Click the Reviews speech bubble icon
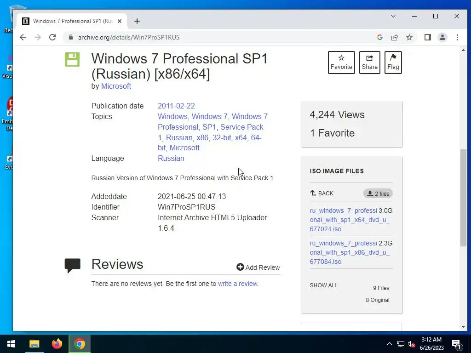Image resolution: width=471 pixels, height=353 pixels. pyautogui.click(x=72, y=265)
